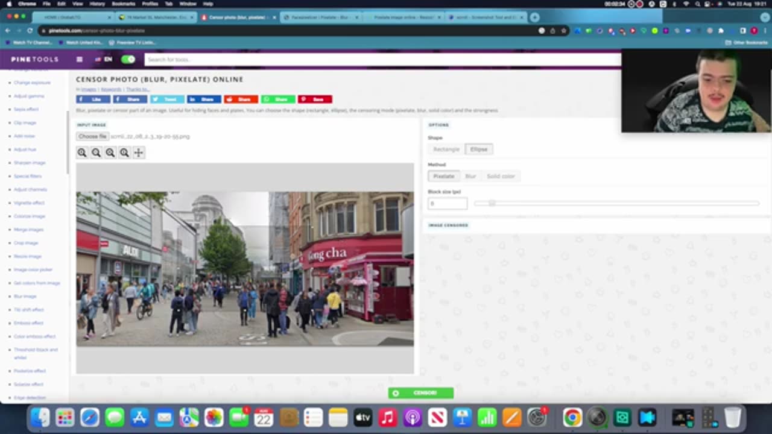Open the 'Crop image' sidebar link
The image size is (772, 434).
coord(26,243)
